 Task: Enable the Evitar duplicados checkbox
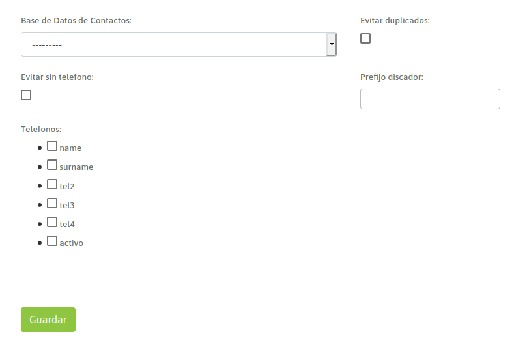(365, 38)
